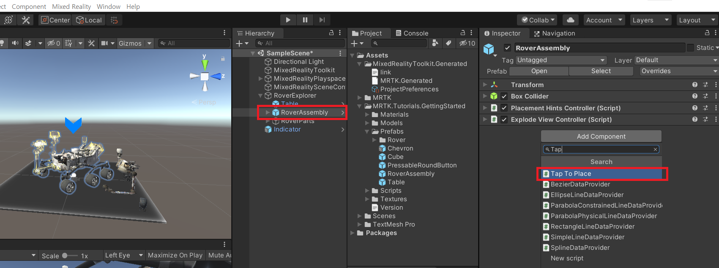Toggle Maximize On Play
Image resolution: width=719 pixels, height=268 pixels.
tap(175, 255)
